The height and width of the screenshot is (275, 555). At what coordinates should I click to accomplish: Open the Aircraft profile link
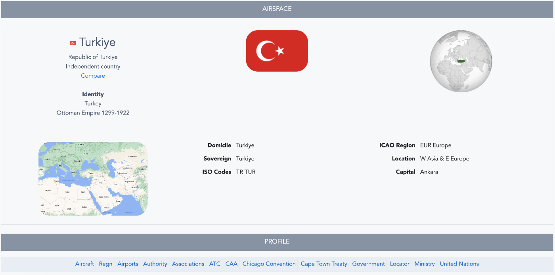(x=84, y=264)
